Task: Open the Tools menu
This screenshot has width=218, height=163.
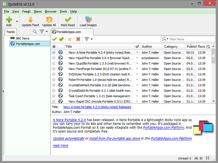Action: tap(64, 11)
